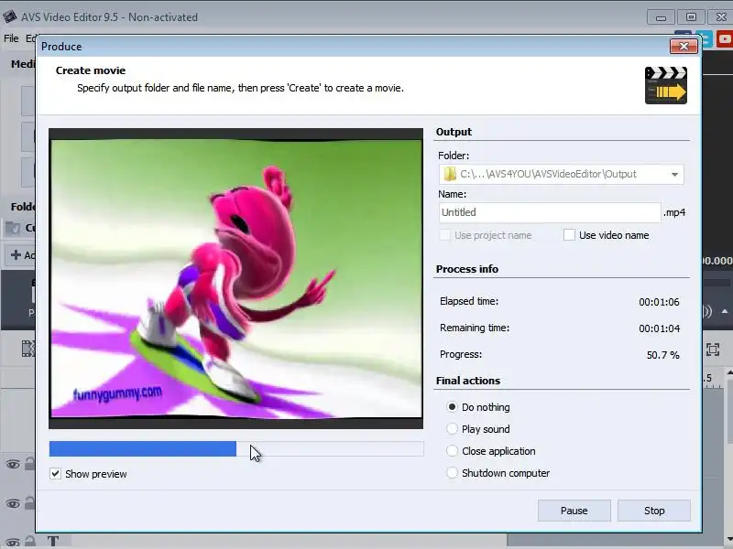Viewport: 733px width, 549px height.
Task: Toggle the middle eye visibility icon in the timeline
Action: tap(13, 503)
